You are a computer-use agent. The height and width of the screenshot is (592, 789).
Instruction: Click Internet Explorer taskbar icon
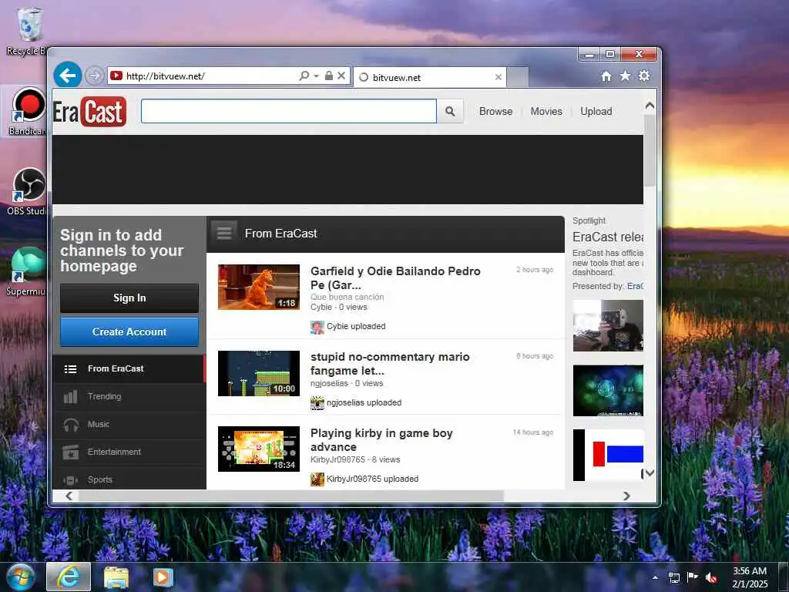coord(69,577)
